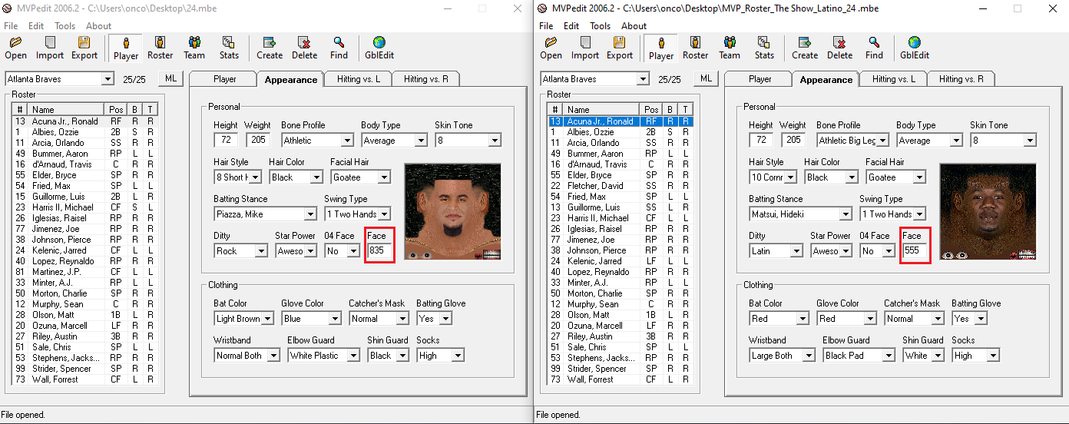Click Height field in left window
Viewport: 1069px width, 424px height.
coord(225,140)
